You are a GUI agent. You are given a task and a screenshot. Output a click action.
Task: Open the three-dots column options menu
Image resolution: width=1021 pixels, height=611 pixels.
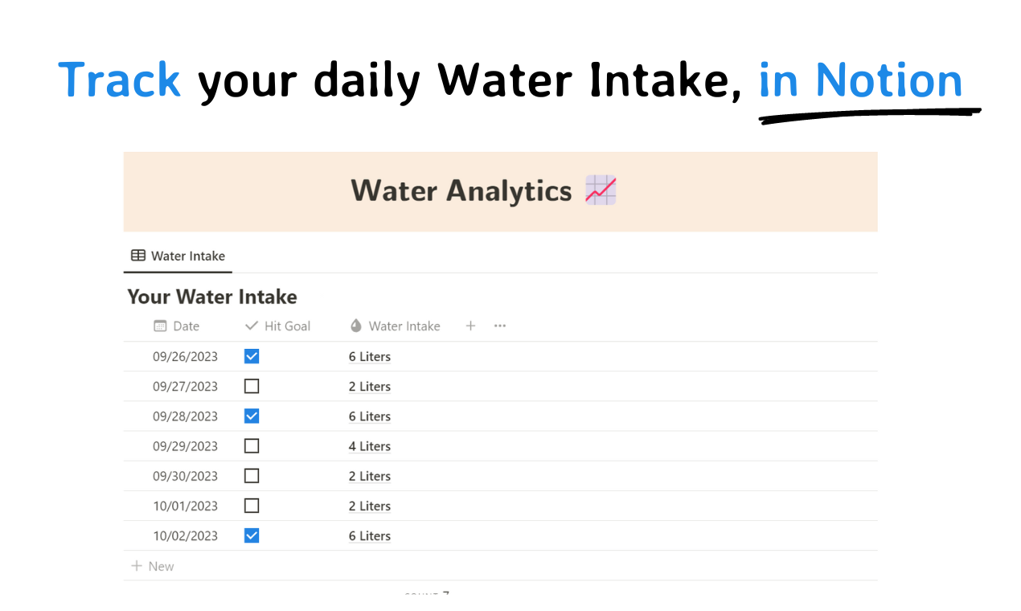pyautogui.click(x=500, y=326)
